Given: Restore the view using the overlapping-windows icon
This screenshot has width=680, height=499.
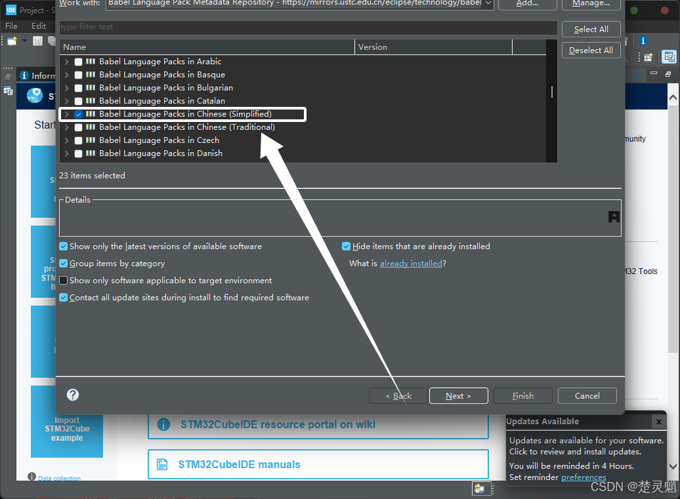Looking at the screenshot, I should [668, 74].
